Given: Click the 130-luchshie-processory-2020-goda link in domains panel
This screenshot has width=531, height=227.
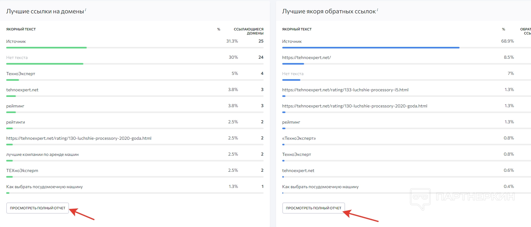Looking at the screenshot, I should tap(79, 138).
